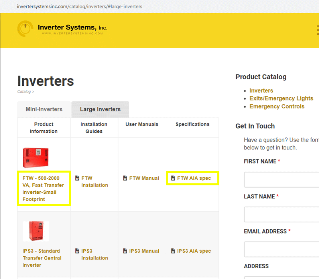Viewport: 319px width, 279px height.
Task: Click the IPS3 Manual document icon
Action: [x=125, y=251]
